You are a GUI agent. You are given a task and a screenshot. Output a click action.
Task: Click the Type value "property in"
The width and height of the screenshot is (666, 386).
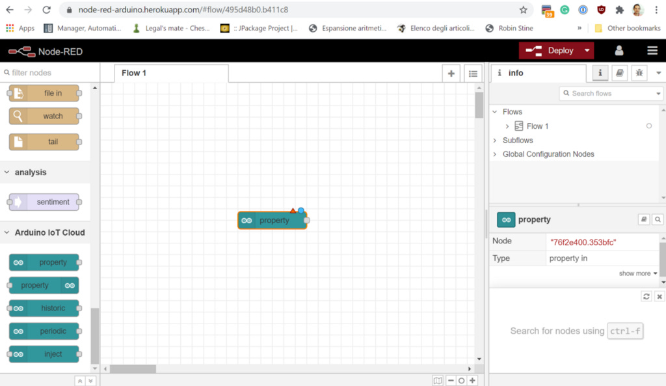568,258
